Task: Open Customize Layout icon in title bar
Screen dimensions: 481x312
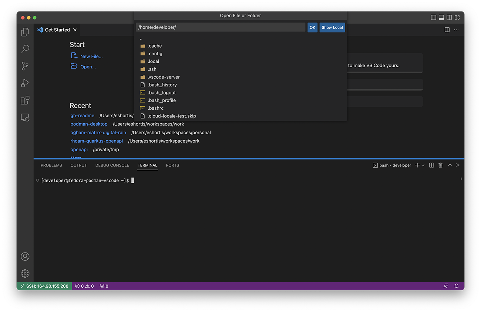Action: pyautogui.click(x=457, y=17)
